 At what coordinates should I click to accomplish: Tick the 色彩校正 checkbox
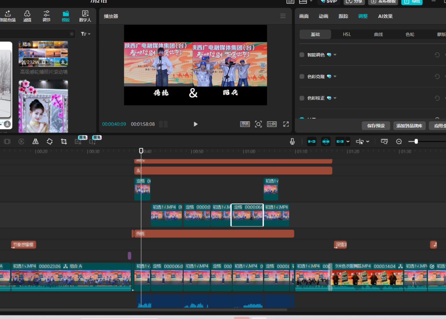[x=302, y=98]
